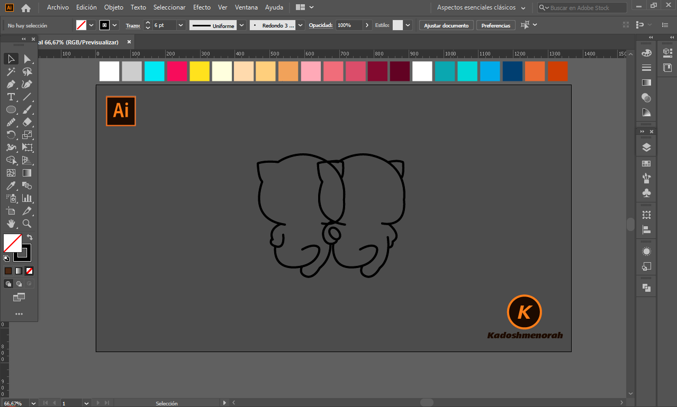Choose the Lasso tool

click(x=27, y=71)
